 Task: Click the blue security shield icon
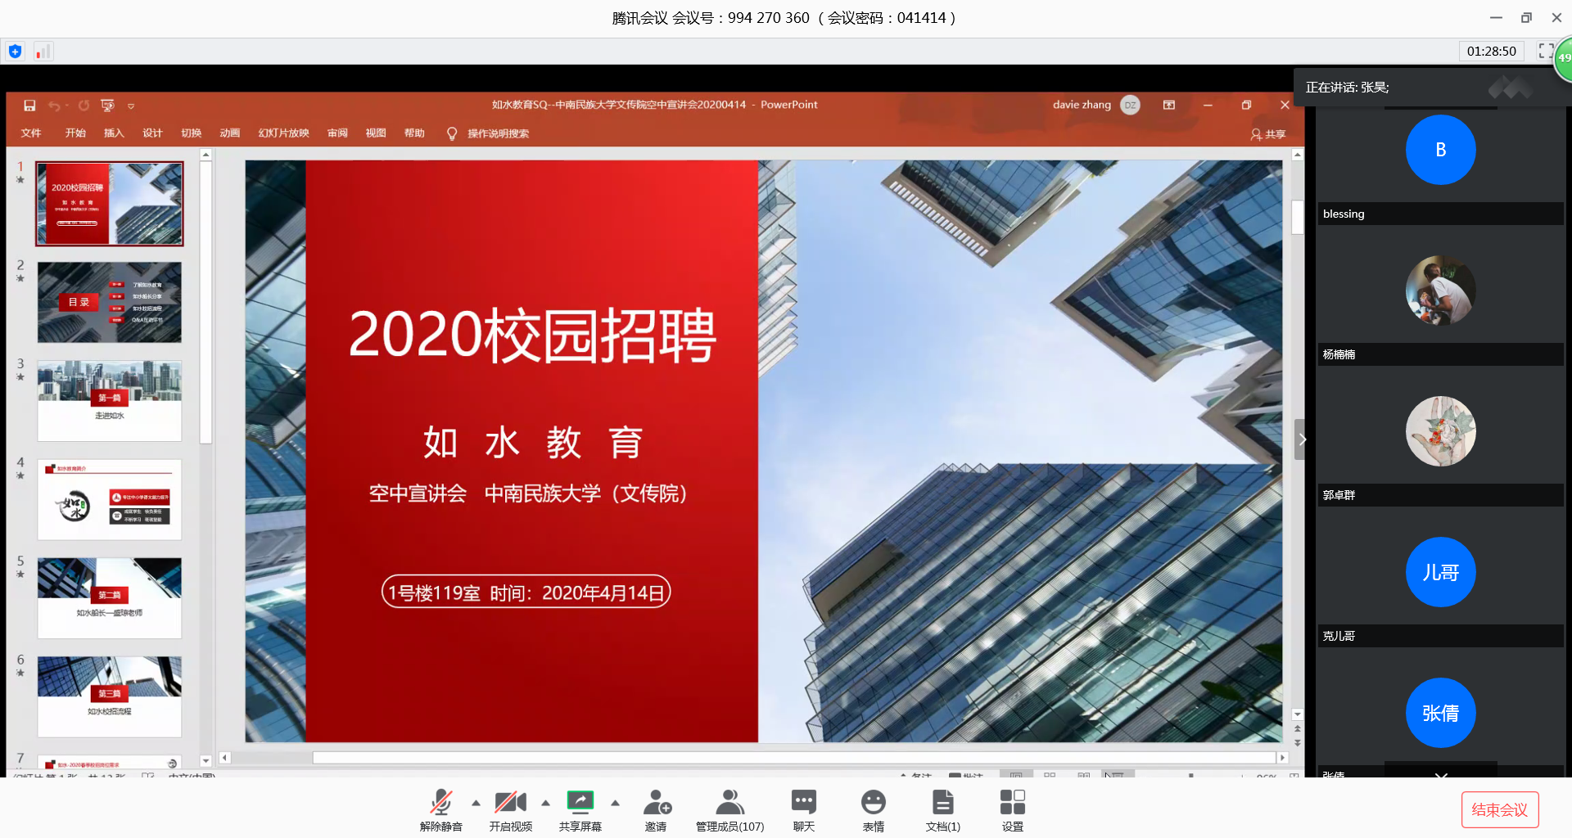[x=15, y=52]
